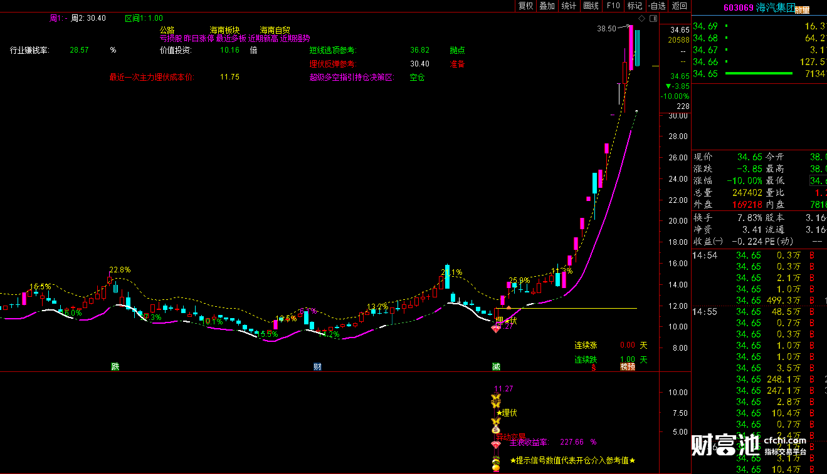
Task: Click the red S marker on timeline
Action: (593, 367)
